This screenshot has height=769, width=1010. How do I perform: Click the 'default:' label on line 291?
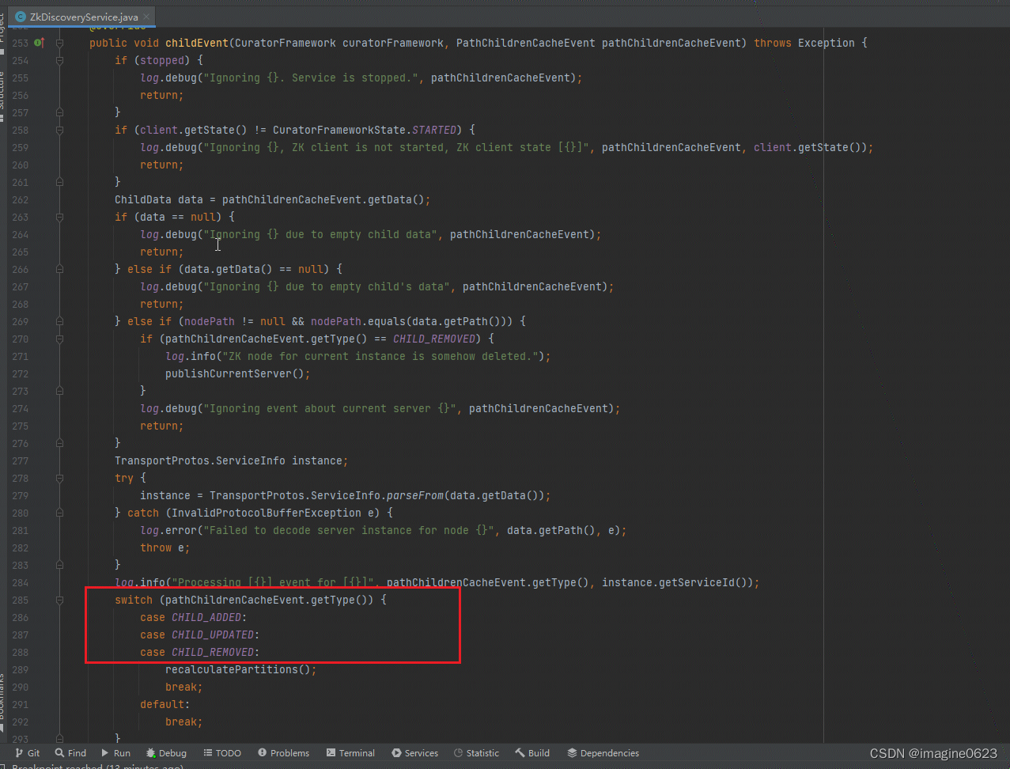pyautogui.click(x=165, y=704)
